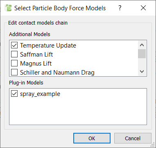This screenshot has width=156, height=148.
Task: Click the resize grip in dialog corner
Action: tap(153, 145)
